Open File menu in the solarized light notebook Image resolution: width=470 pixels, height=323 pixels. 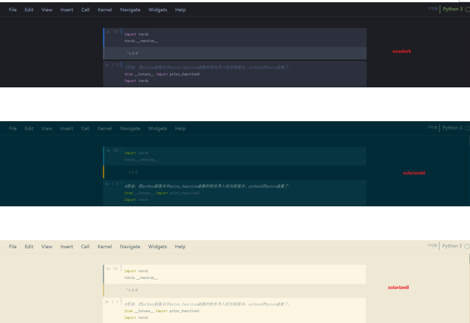[12, 246]
